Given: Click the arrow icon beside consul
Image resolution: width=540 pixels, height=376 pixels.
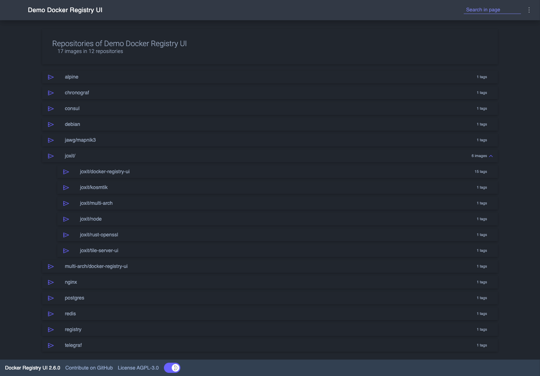Looking at the screenshot, I should pos(51,108).
